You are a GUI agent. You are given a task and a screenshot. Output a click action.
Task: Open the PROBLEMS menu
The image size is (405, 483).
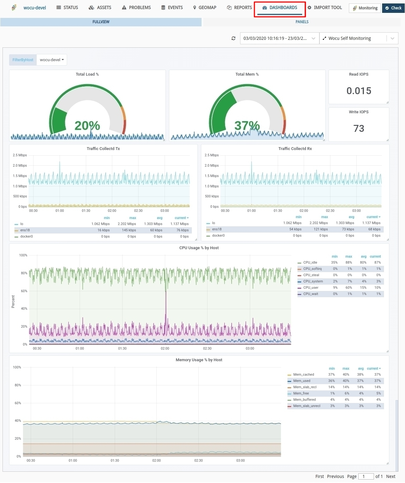tap(136, 8)
